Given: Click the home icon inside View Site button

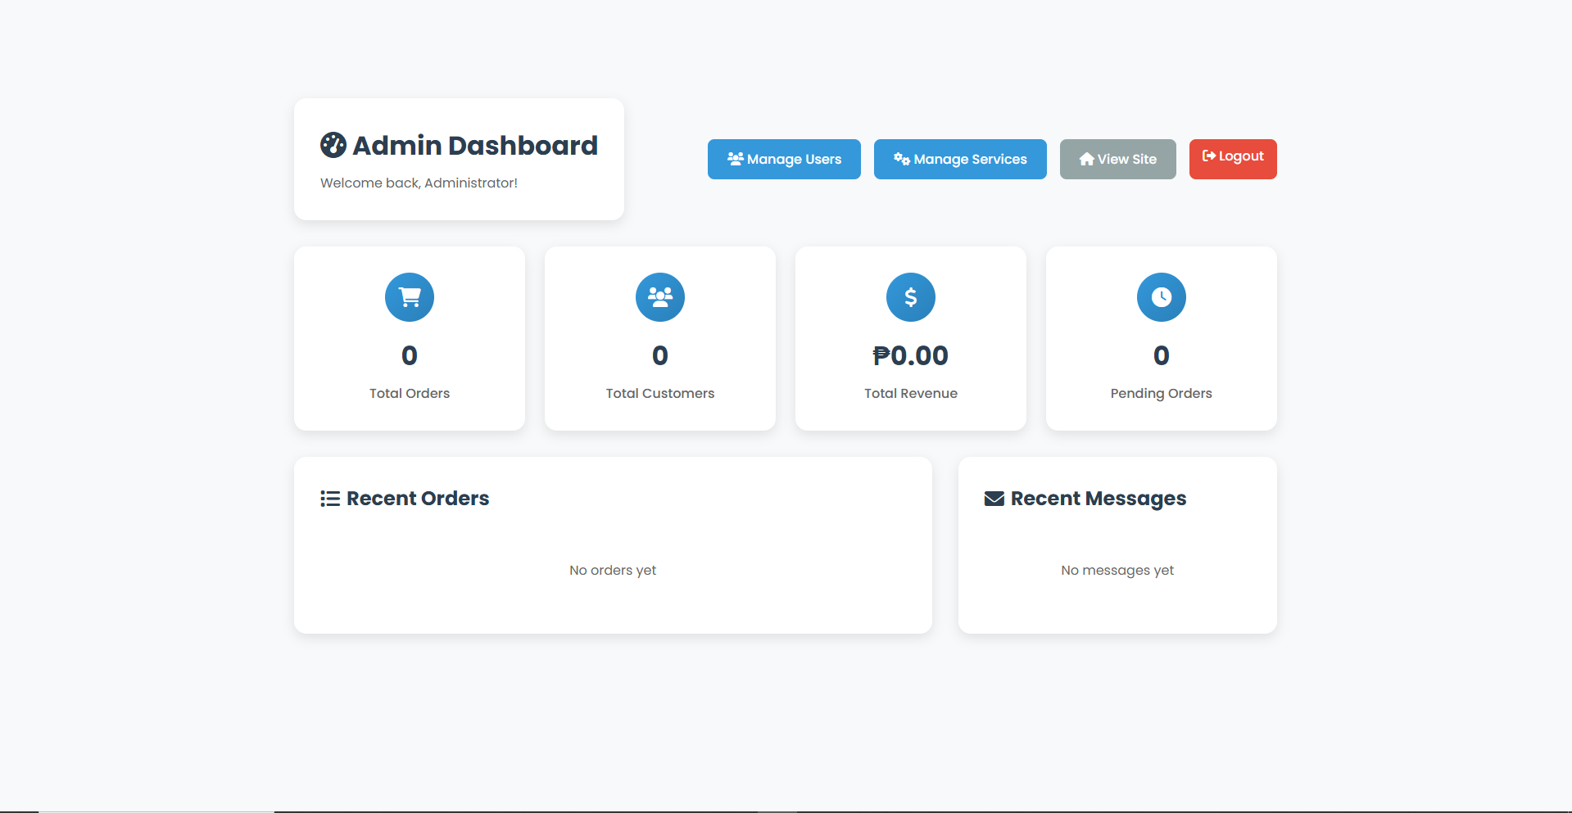Looking at the screenshot, I should pyautogui.click(x=1086, y=158).
